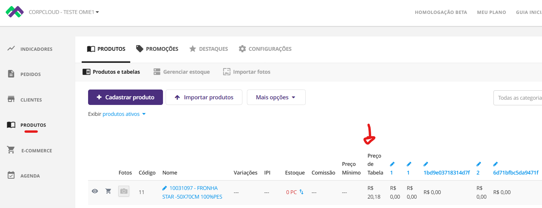Click the stock adjust arrows next to 0 PC
542x208 pixels.
click(301, 192)
